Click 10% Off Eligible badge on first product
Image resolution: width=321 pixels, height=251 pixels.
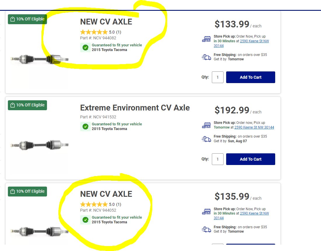(x=27, y=19)
